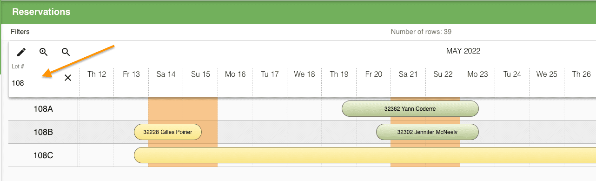Click the pencil edit icon

[x=21, y=52]
